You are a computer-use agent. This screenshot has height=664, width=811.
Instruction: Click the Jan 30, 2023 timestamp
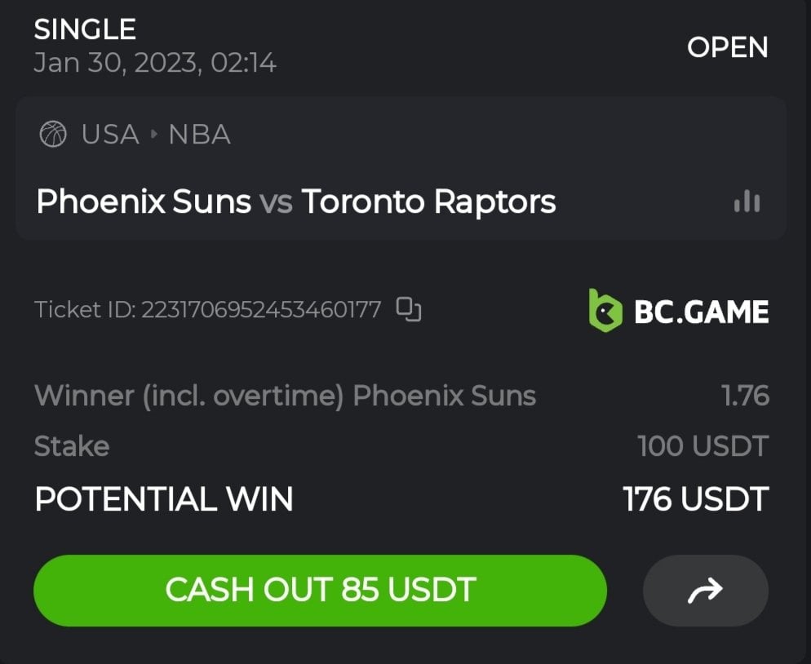(155, 63)
